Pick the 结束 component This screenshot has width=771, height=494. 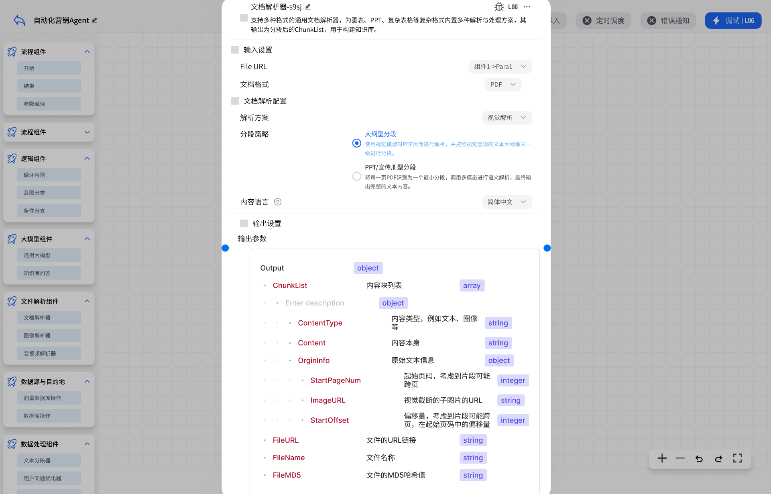point(49,86)
